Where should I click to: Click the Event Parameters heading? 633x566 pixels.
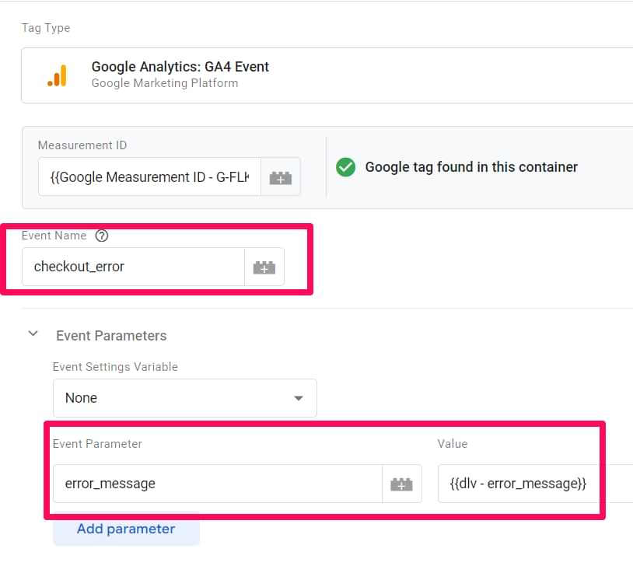pyautogui.click(x=111, y=336)
